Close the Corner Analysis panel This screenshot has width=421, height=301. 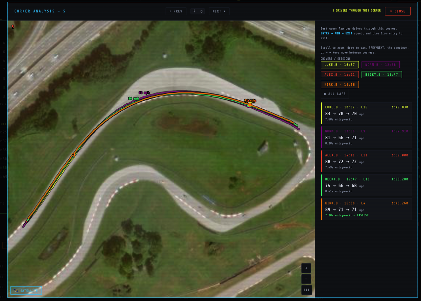tap(398, 11)
